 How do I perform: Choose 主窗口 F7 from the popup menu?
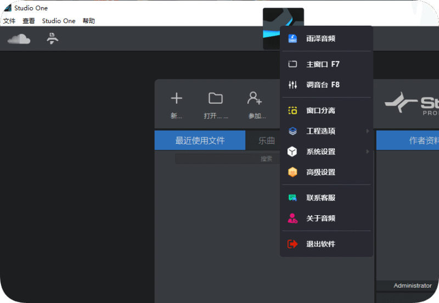point(327,64)
